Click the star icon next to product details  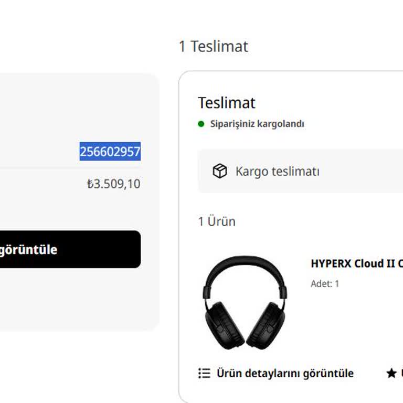(x=391, y=373)
